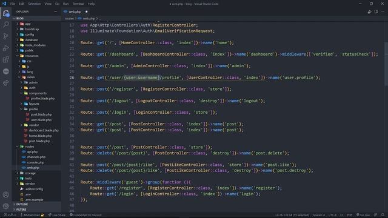
Task: Open the Search view in activity bar
Action: pos(5,24)
